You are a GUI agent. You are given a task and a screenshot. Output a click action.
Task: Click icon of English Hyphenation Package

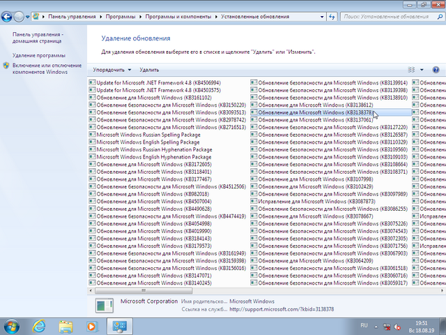click(92, 156)
